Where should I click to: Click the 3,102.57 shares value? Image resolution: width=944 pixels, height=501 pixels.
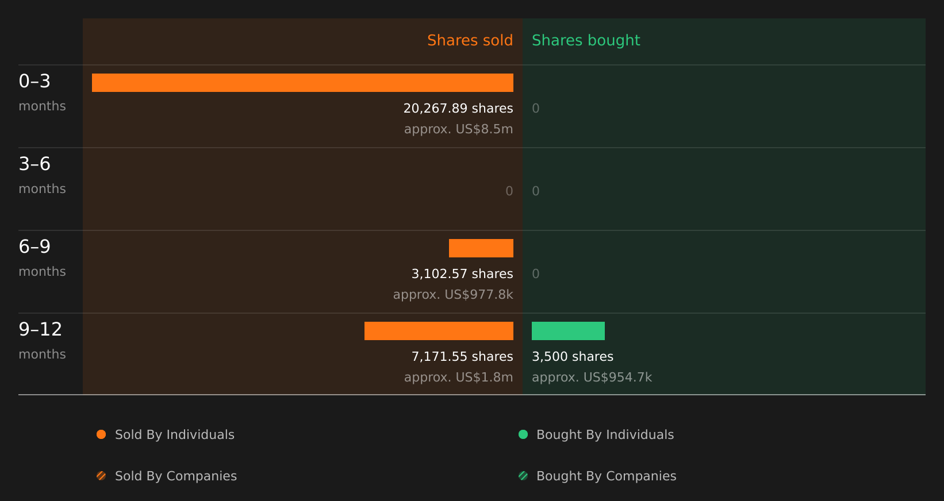point(462,274)
